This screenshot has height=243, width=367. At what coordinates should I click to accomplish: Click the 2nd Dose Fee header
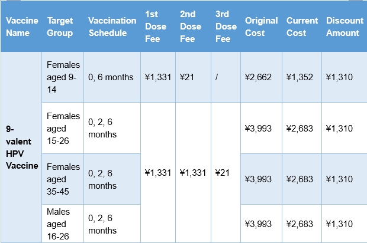[189, 27]
